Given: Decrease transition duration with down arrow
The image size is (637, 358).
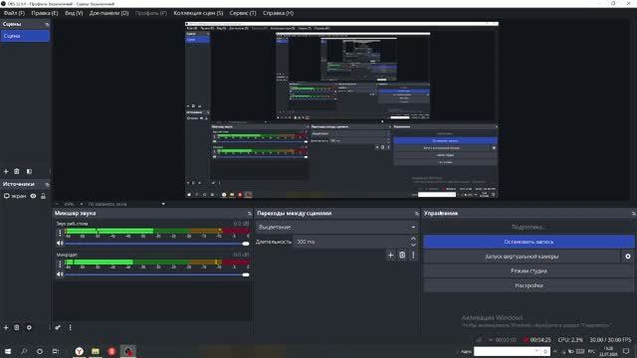Looking at the screenshot, I should coord(413,245).
